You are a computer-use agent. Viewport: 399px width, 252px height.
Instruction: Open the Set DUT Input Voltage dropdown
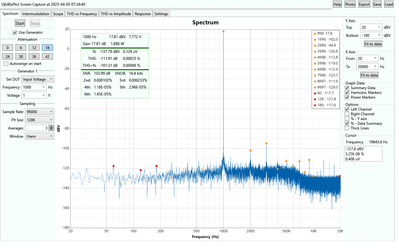pos(38,79)
